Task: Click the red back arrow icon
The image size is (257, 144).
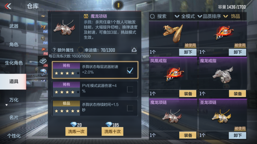Action: [x=8, y=6]
